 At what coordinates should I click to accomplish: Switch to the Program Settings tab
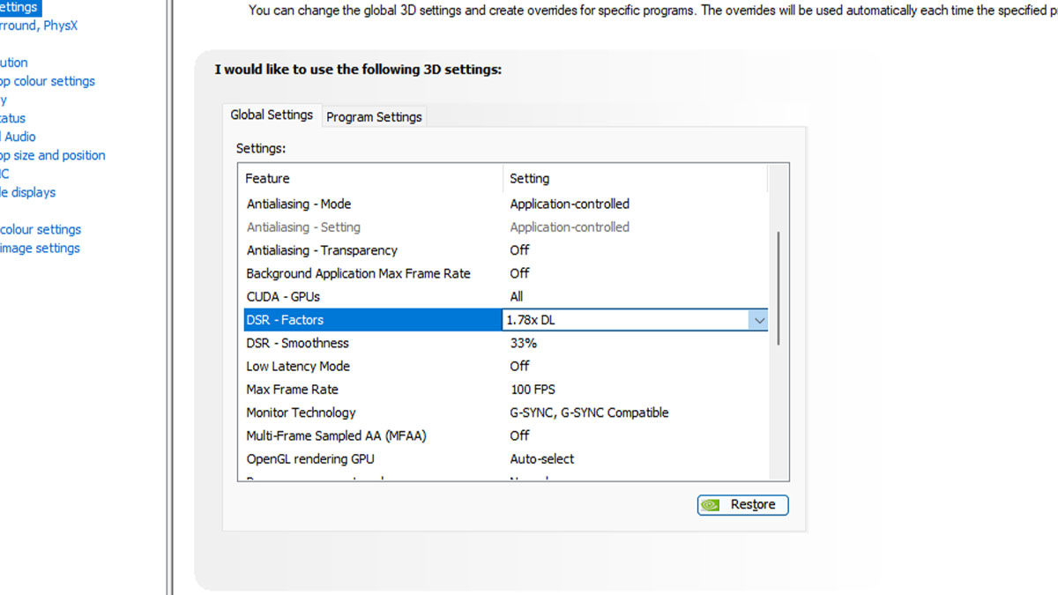pos(374,115)
